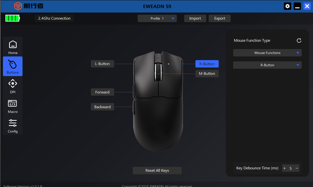
Task: Increase key debounce time with plus
Action: [285, 168]
